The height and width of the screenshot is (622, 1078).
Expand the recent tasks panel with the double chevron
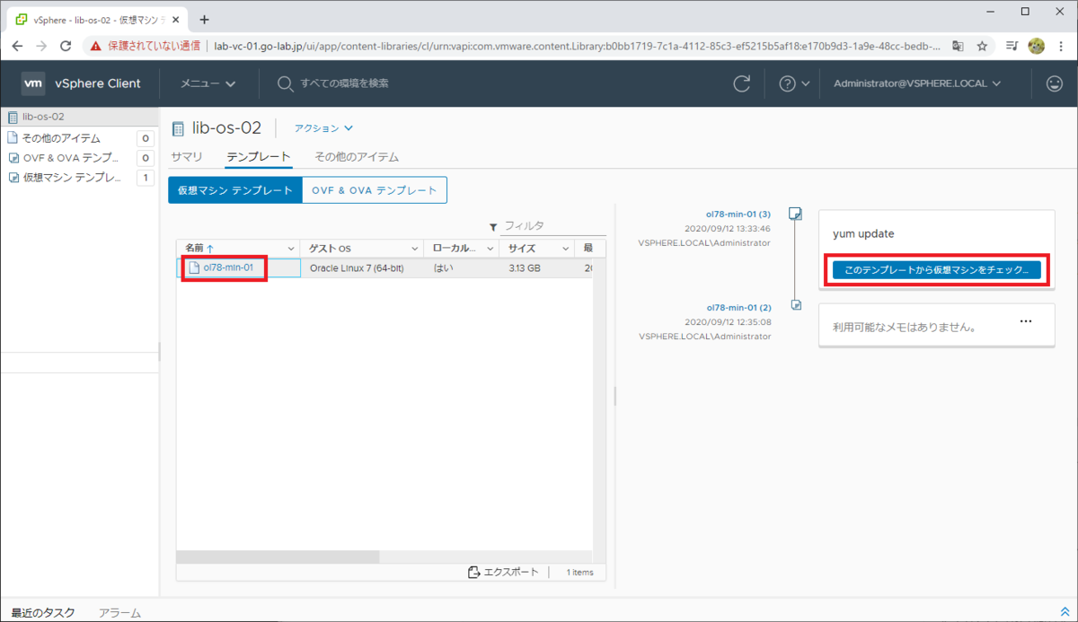pos(1065,611)
